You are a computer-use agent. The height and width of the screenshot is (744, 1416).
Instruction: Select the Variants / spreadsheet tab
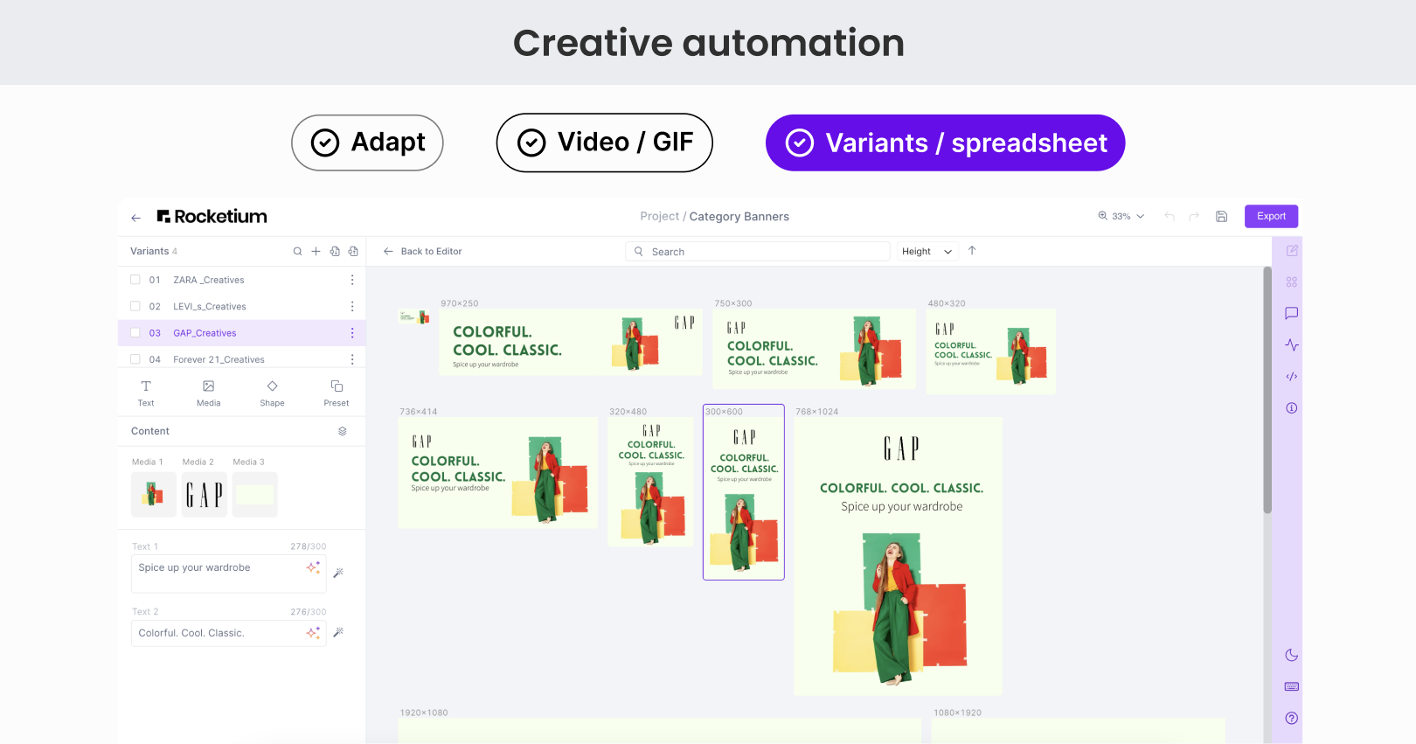945,143
